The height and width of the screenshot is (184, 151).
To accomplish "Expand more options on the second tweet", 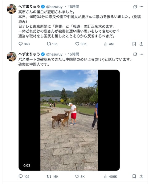I will (x=141, y=54).
